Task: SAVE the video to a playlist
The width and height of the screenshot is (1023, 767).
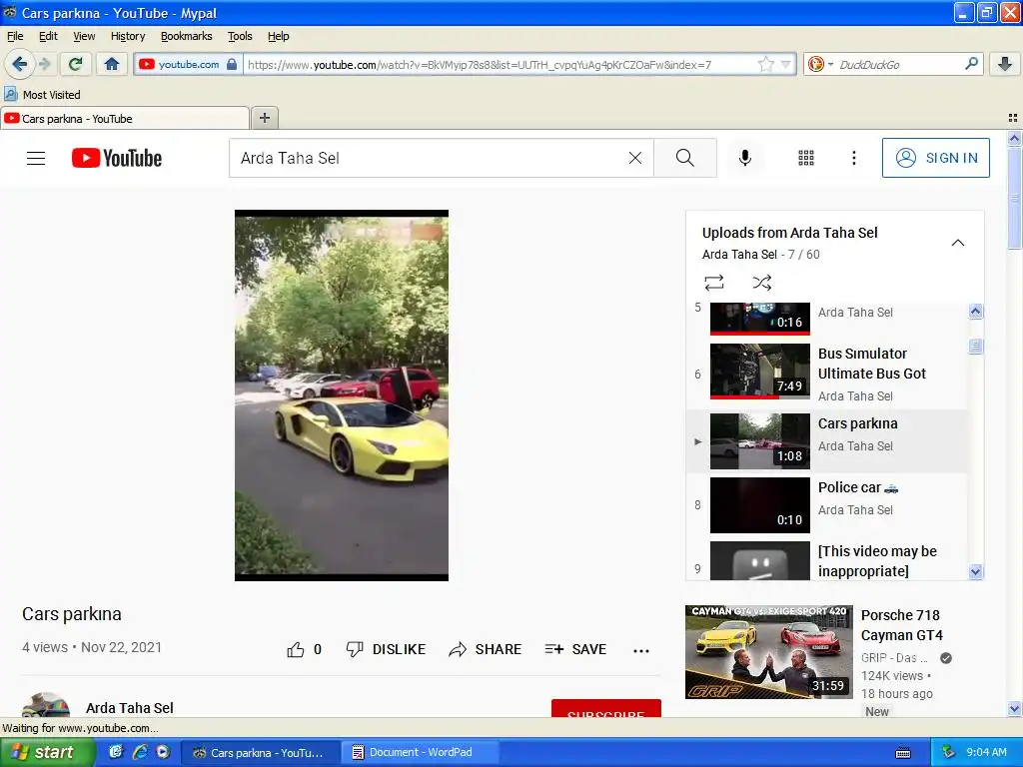Action: pos(575,649)
